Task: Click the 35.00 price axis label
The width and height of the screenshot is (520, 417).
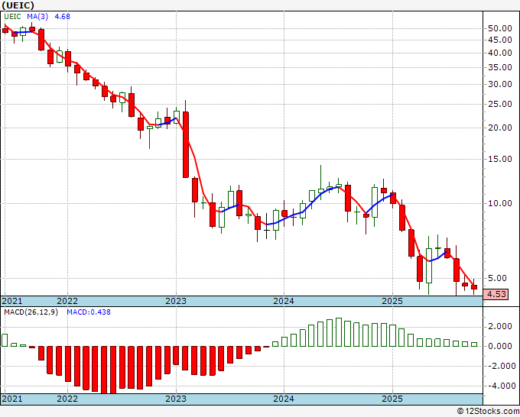Action: (x=500, y=67)
